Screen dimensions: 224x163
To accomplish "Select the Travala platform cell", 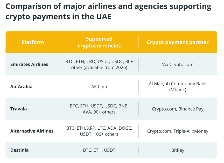I will (x=18, y=109).
